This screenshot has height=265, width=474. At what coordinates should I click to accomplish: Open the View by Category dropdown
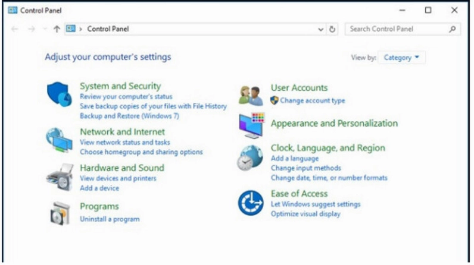pos(401,58)
